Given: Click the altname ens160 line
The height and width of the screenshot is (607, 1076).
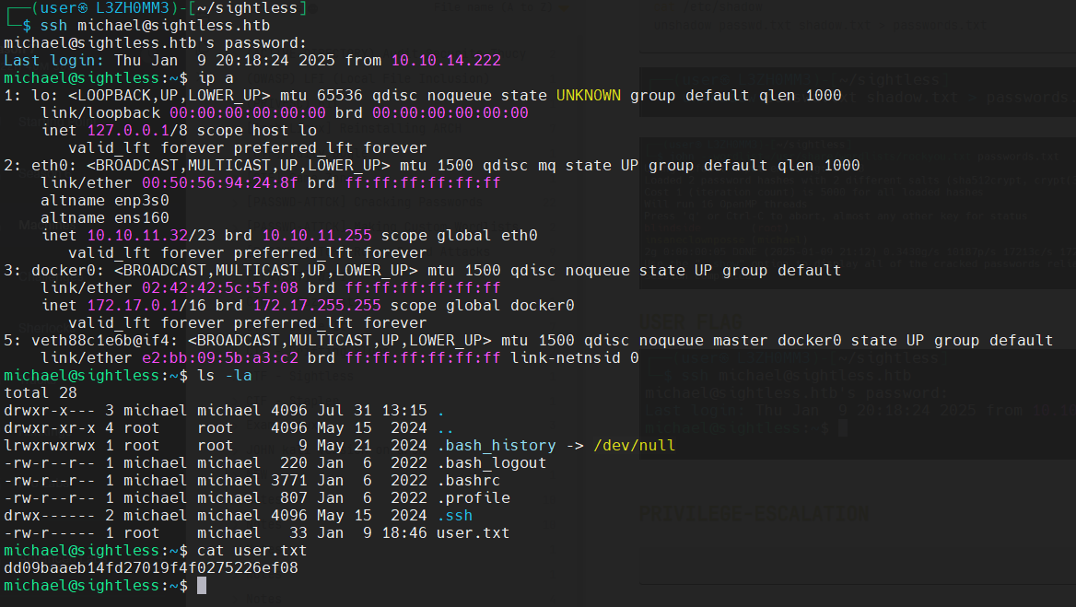Looking at the screenshot, I should (x=105, y=218).
